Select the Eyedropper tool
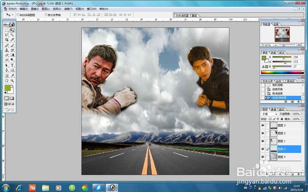Screen dimensions: 308x192 pos(12,76)
